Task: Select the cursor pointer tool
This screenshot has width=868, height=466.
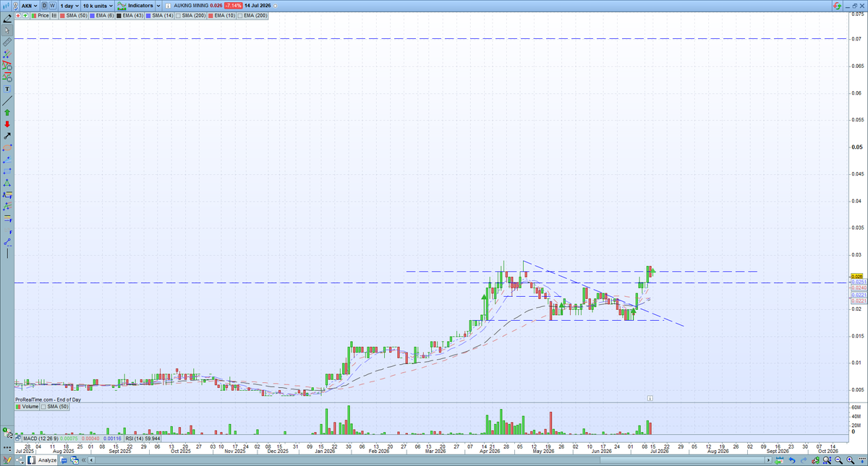Action: pyautogui.click(x=8, y=30)
